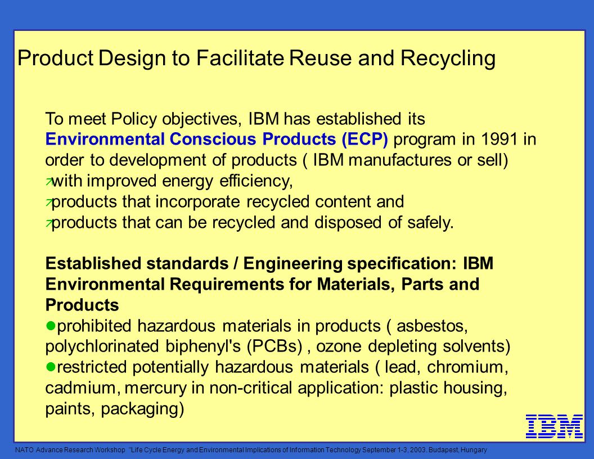Click the line 'polychlorinated biphenyl's (PCBs) , ozone depleting solvents)'
594x459 pixels.
pos(278,346)
